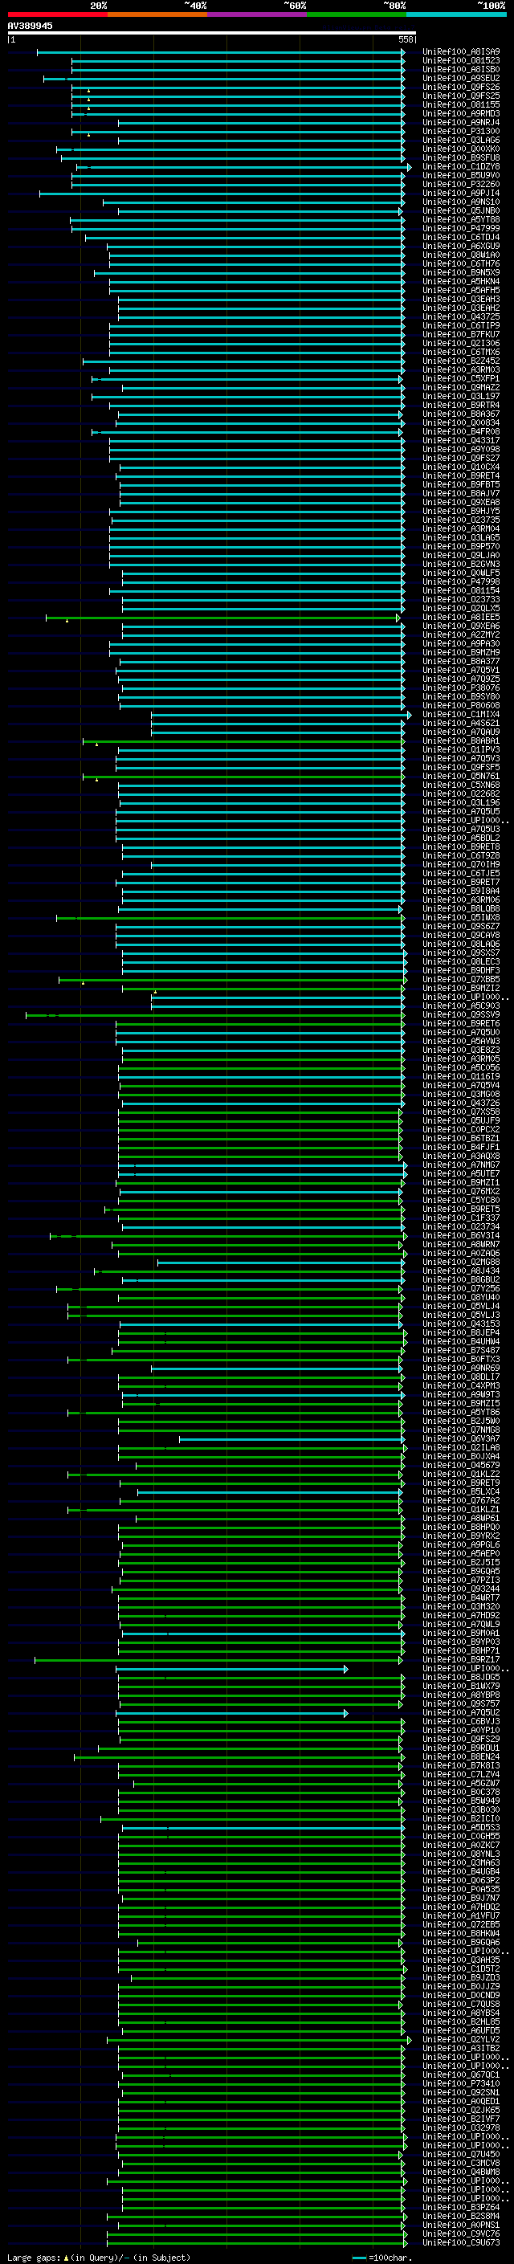This screenshot has width=514, height=2264.
Task: Open hit UniRef100_C1DZY8
Action: click(x=461, y=167)
